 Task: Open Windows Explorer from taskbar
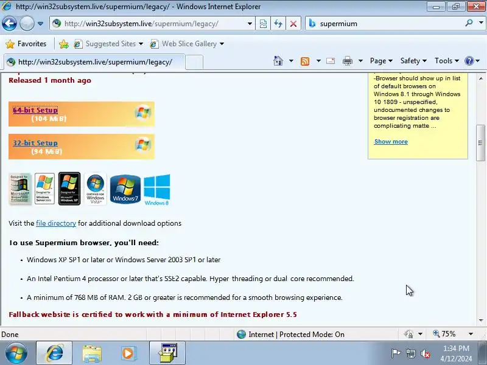pyautogui.click(x=92, y=353)
